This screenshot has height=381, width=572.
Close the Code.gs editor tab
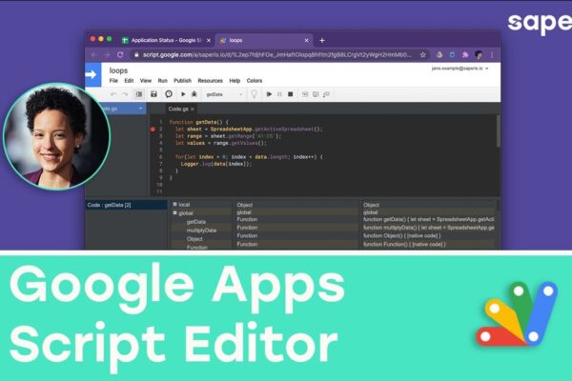(193, 109)
